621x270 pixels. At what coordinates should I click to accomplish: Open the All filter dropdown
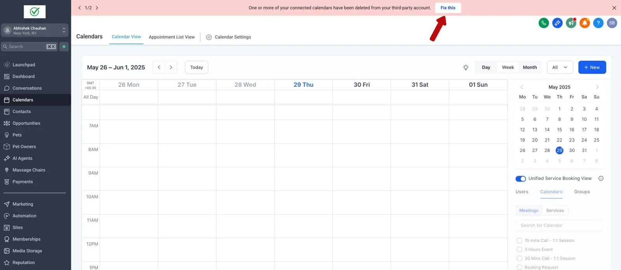click(x=560, y=67)
